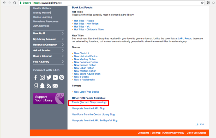Screen dimensions: 216x138
Task: Click the RSS feed icon in sidebar
Action: (49, 86)
